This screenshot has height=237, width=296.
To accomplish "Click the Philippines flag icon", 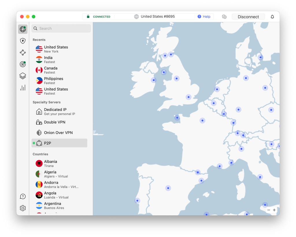I will point(39,81).
